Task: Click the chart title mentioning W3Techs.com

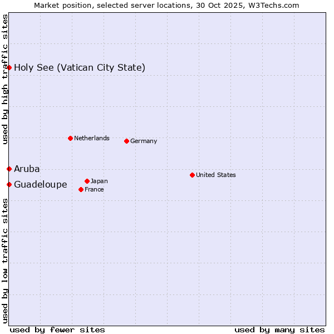Action: click(166, 5)
